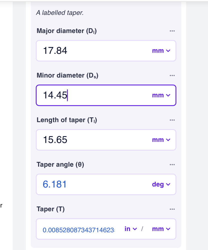The height and width of the screenshot is (250, 208).
Task: Change Major diameter unit from mm
Action: click(161, 51)
